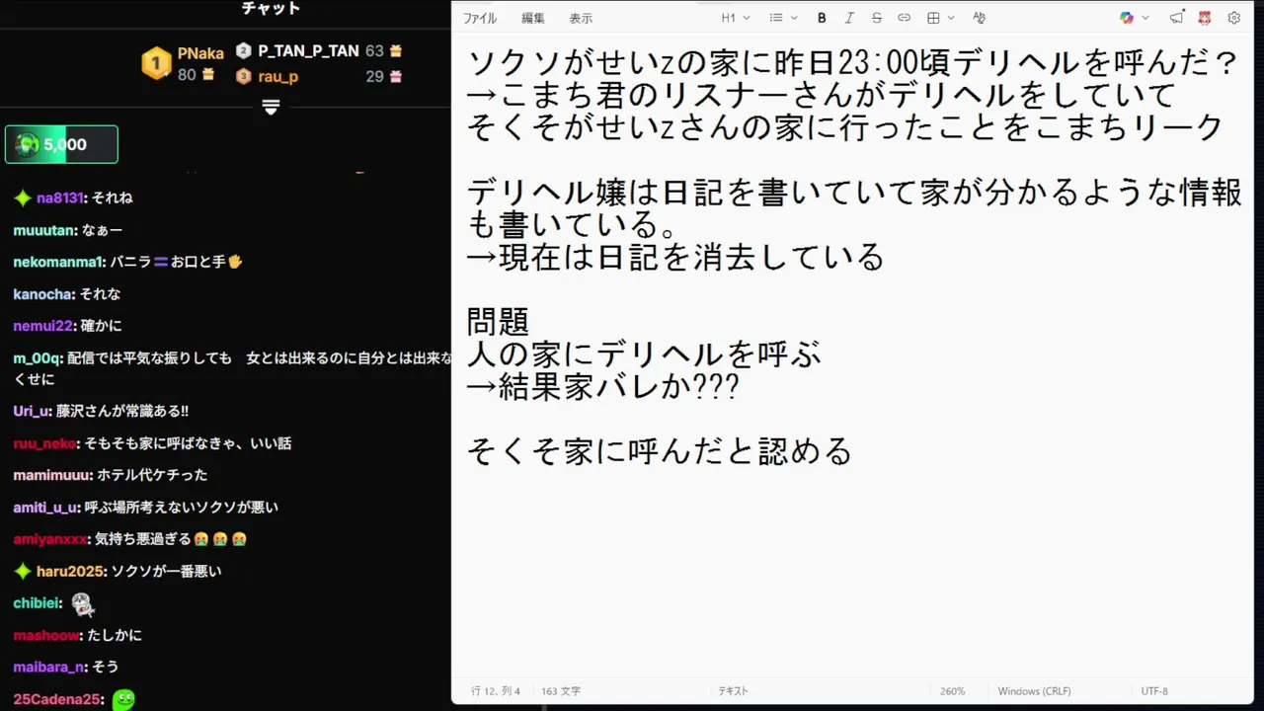The height and width of the screenshot is (711, 1264).
Task: Click the megaphone feedback icon
Action: point(1176,18)
